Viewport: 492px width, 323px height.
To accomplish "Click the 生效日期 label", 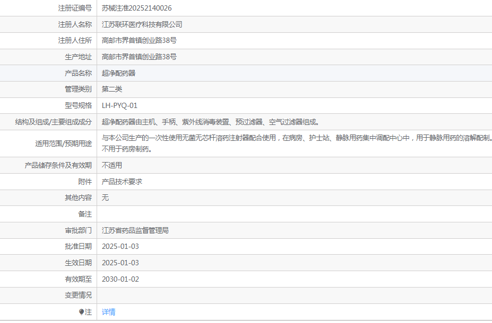I will [79, 263].
